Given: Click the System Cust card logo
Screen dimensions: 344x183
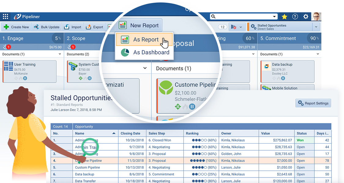Looking at the screenshot, I should [x=73, y=66].
